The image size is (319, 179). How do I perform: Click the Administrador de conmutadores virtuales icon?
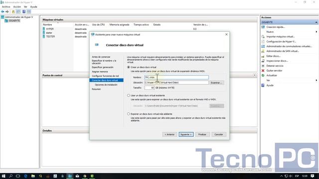point(263,46)
